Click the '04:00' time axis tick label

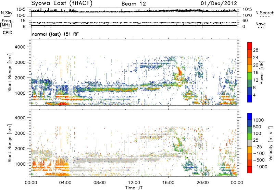65,183
